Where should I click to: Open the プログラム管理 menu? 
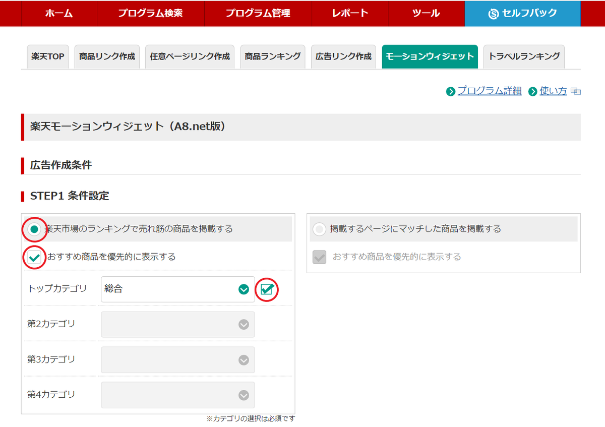click(x=258, y=13)
